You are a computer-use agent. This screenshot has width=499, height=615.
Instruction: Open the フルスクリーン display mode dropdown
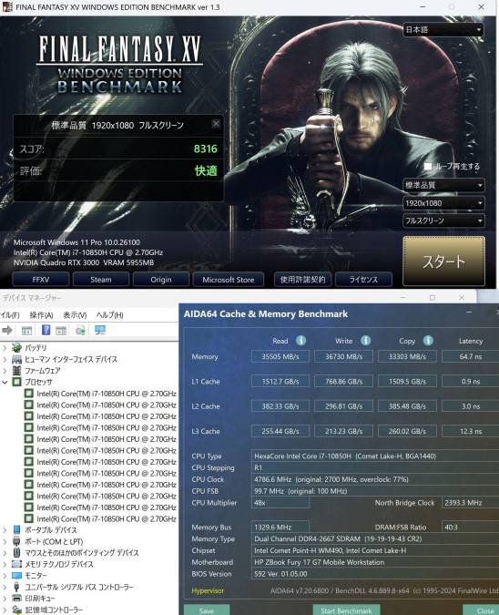(443, 220)
